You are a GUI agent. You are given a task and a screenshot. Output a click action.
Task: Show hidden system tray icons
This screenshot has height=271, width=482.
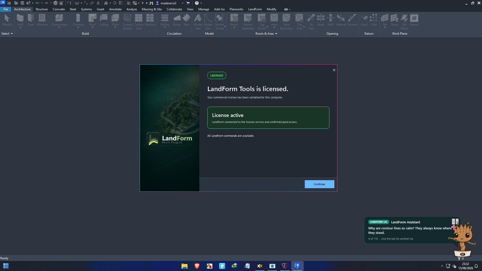(x=442, y=266)
